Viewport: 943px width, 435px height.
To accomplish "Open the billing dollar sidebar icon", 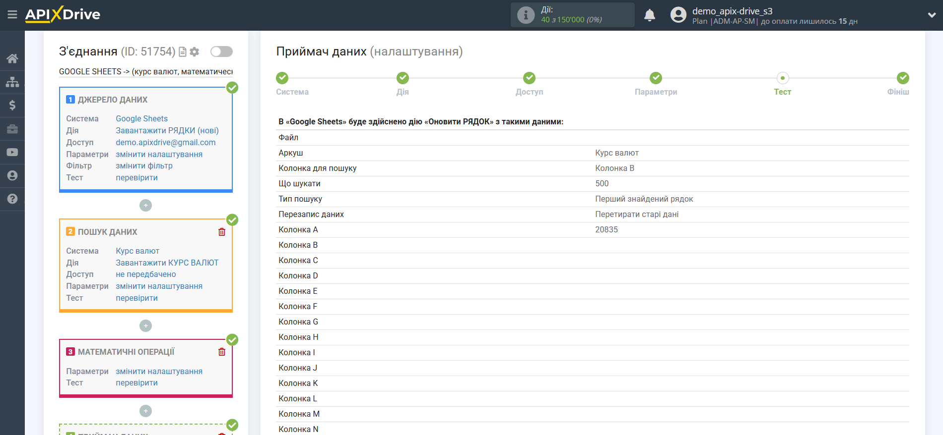I will (x=12, y=105).
